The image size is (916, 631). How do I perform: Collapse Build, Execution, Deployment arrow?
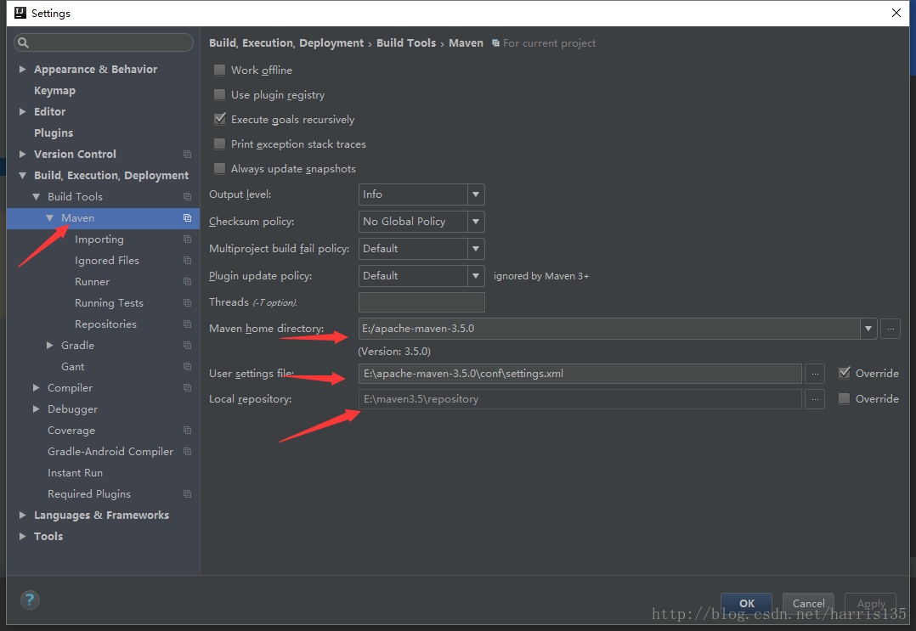(22, 175)
